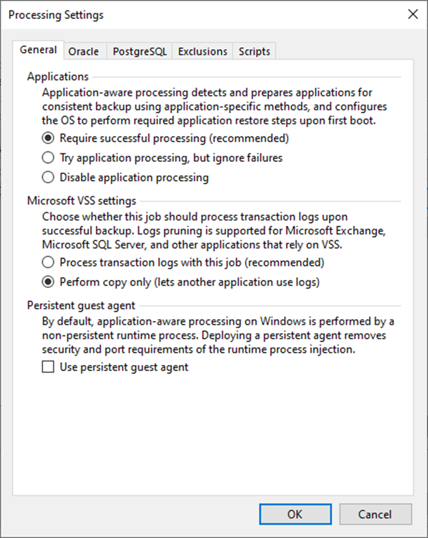
Task: Switch to the Oracle tab
Action: [84, 51]
